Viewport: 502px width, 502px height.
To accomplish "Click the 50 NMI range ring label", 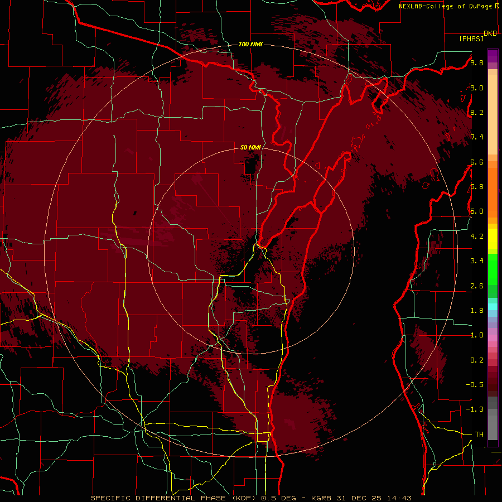I will [x=250, y=147].
